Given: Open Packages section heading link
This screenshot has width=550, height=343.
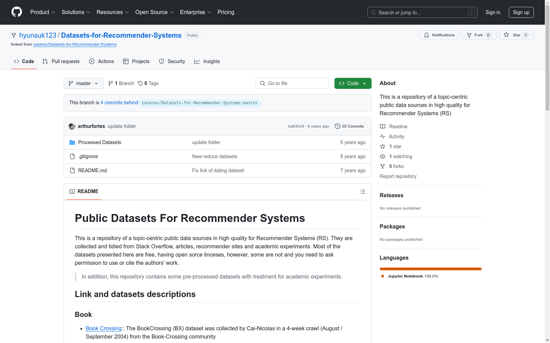Looking at the screenshot, I should pos(392,226).
